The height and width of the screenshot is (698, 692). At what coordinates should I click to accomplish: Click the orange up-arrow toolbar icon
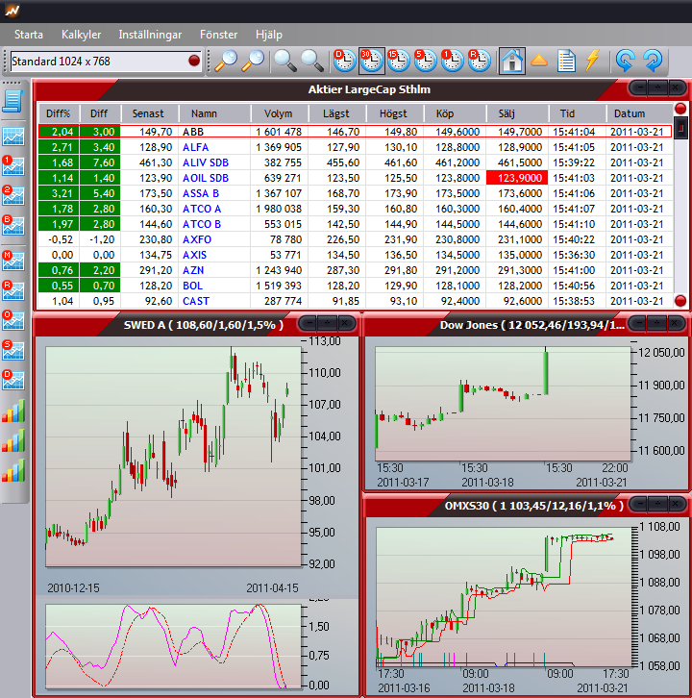pos(539,61)
